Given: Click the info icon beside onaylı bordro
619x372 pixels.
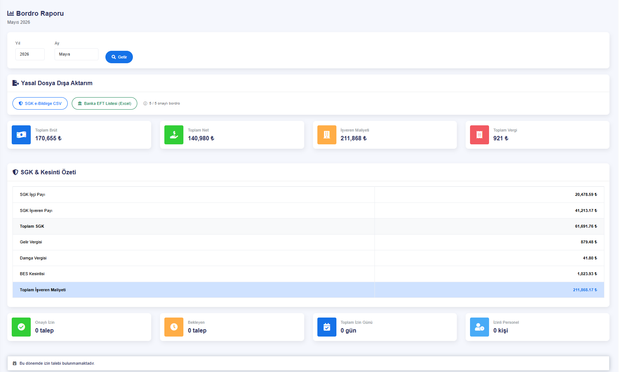Looking at the screenshot, I should [145, 103].
